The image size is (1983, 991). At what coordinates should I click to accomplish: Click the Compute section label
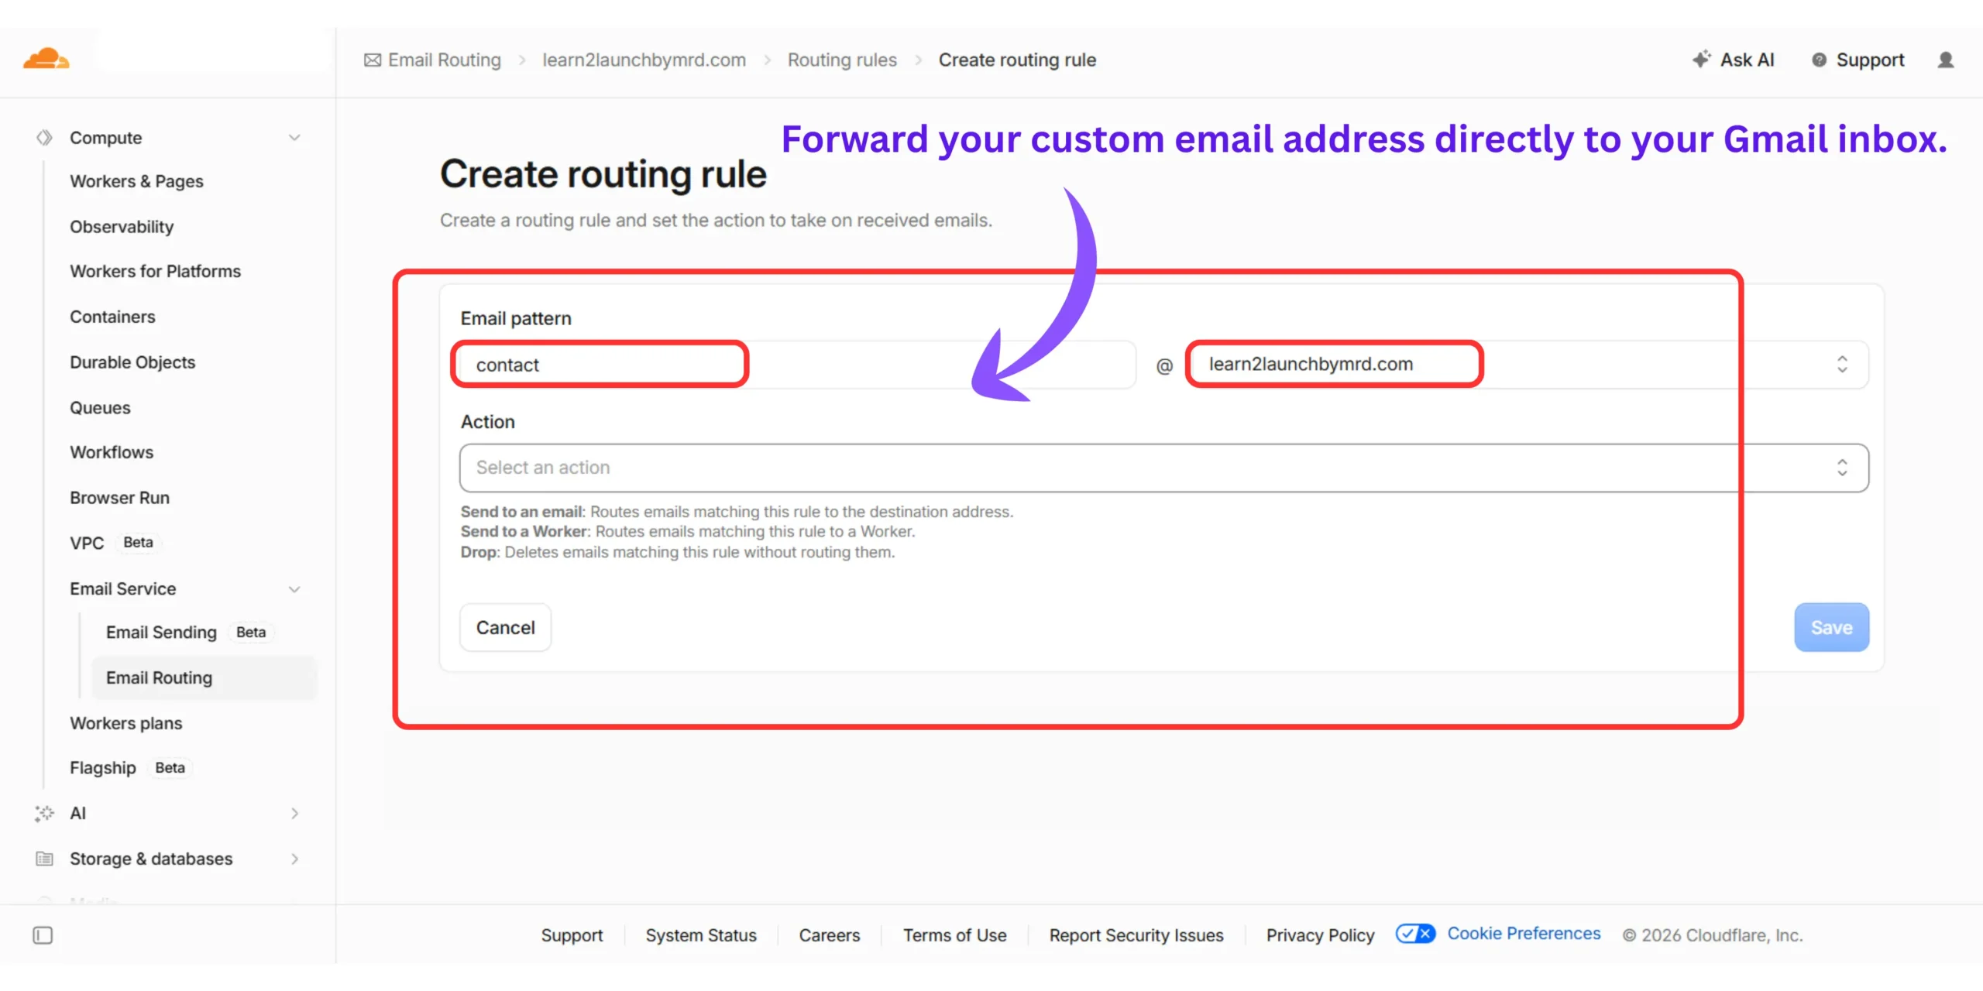pos(106,138)
